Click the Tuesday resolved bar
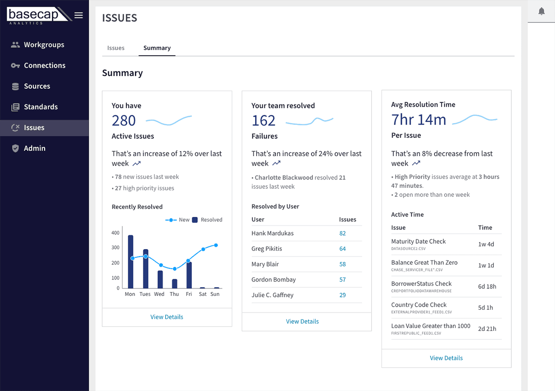This screenshot has height=391, width=555. [145, 269]
